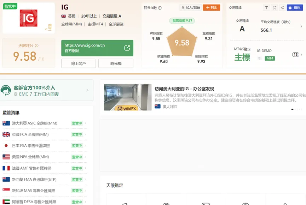
Task: Click the blue 爆料 expose button
Action: [x=295, y=8]
